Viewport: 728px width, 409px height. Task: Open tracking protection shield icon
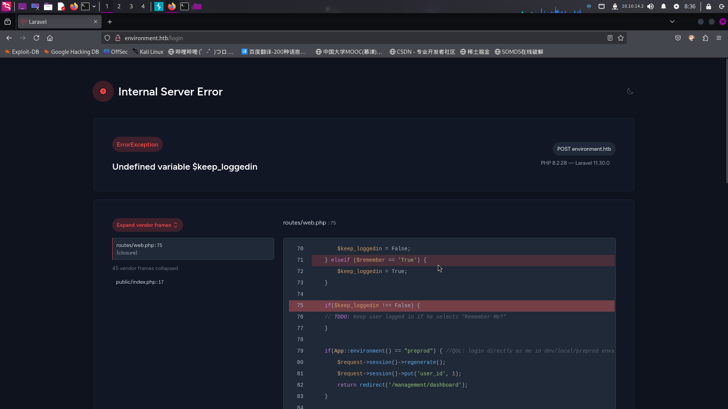pyautogui.click(x=107, y=38)
